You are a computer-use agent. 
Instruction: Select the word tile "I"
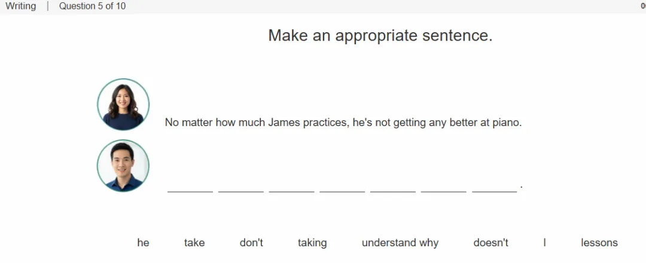(x=544, y=243)
